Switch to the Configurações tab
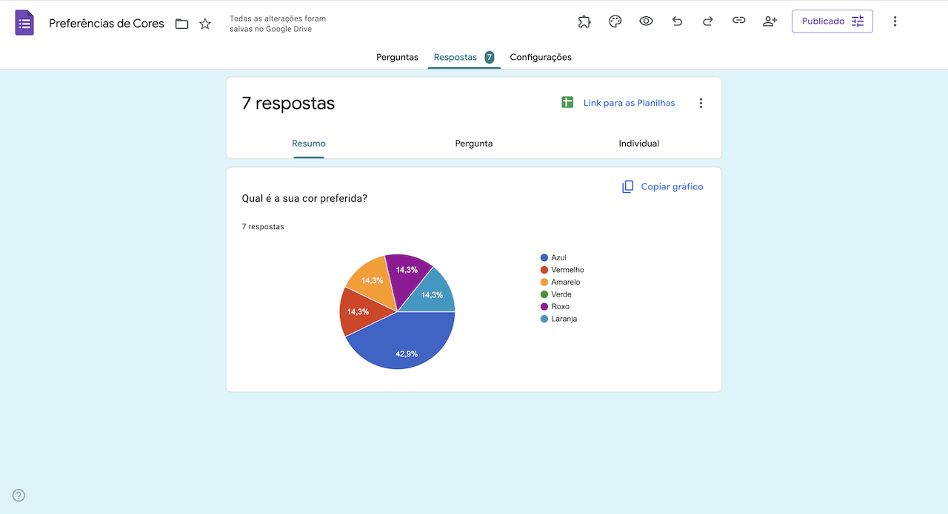948x514 pixels. tap(541, 57)
